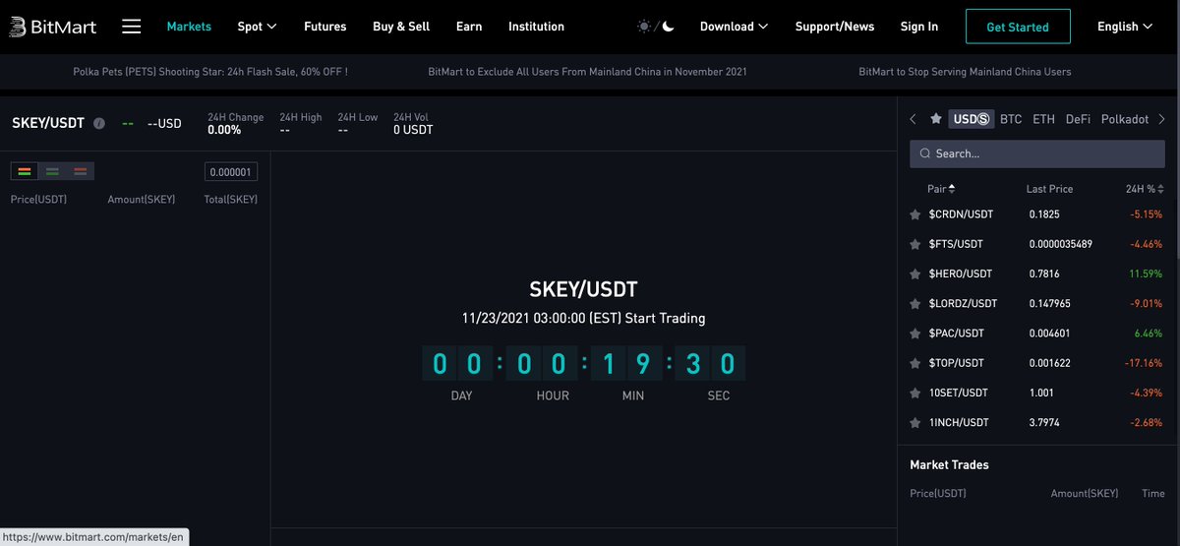This screenshot has width=1180, height=546.
Task: Show both bids and asks order book view
Action: (x=25, y=171)
